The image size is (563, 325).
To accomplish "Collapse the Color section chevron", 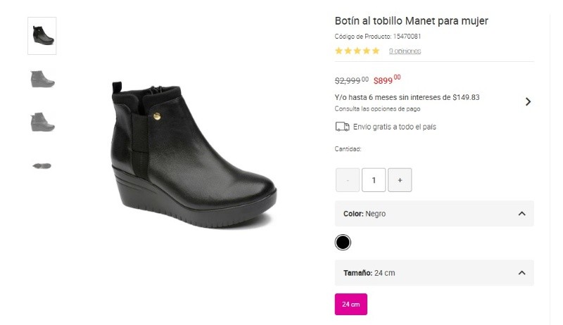I will point(521,214).
